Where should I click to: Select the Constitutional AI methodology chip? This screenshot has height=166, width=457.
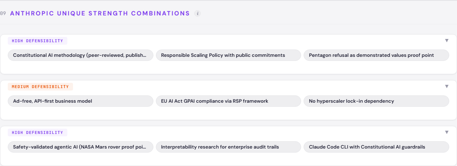[x=80, y=55]
